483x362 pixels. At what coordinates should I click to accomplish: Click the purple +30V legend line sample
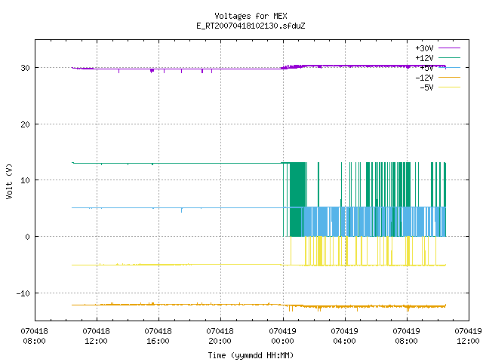tap(449, 48)
